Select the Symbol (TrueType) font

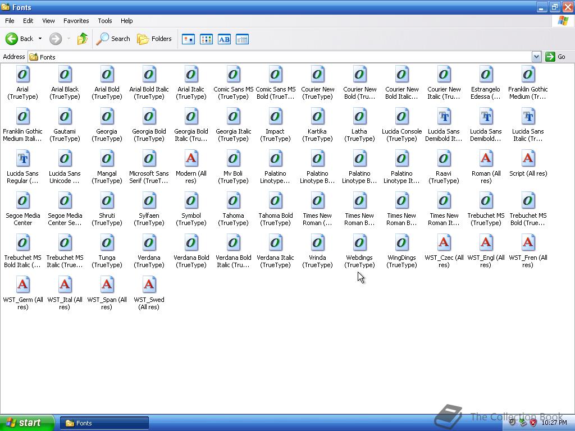tap(191, 201)
